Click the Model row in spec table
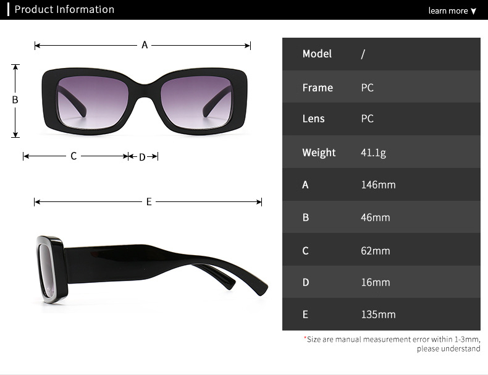Image resolution: width=488 pixels, height=375 pixels. [381, 54]
